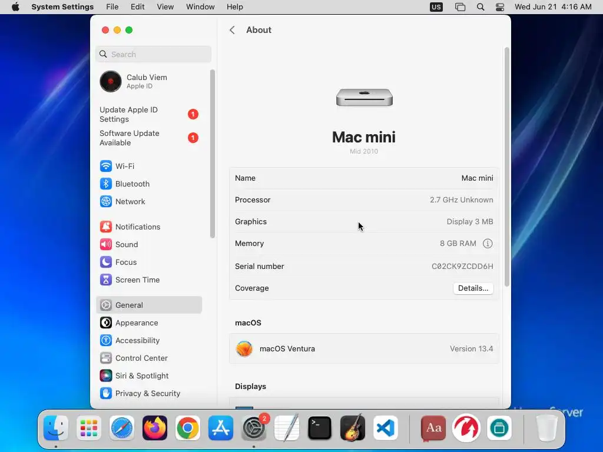Image resolution: width=603 pixels, height=452 pixels.
Task: Launch the red arrow app in Dock
Action: point(466,428)
